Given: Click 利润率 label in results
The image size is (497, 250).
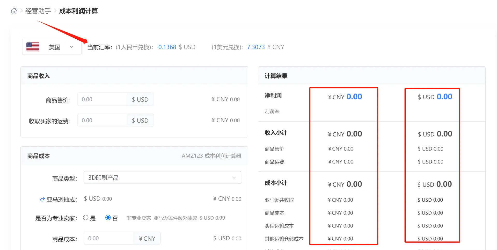Looking at the screenshot, I should point(272,112).
